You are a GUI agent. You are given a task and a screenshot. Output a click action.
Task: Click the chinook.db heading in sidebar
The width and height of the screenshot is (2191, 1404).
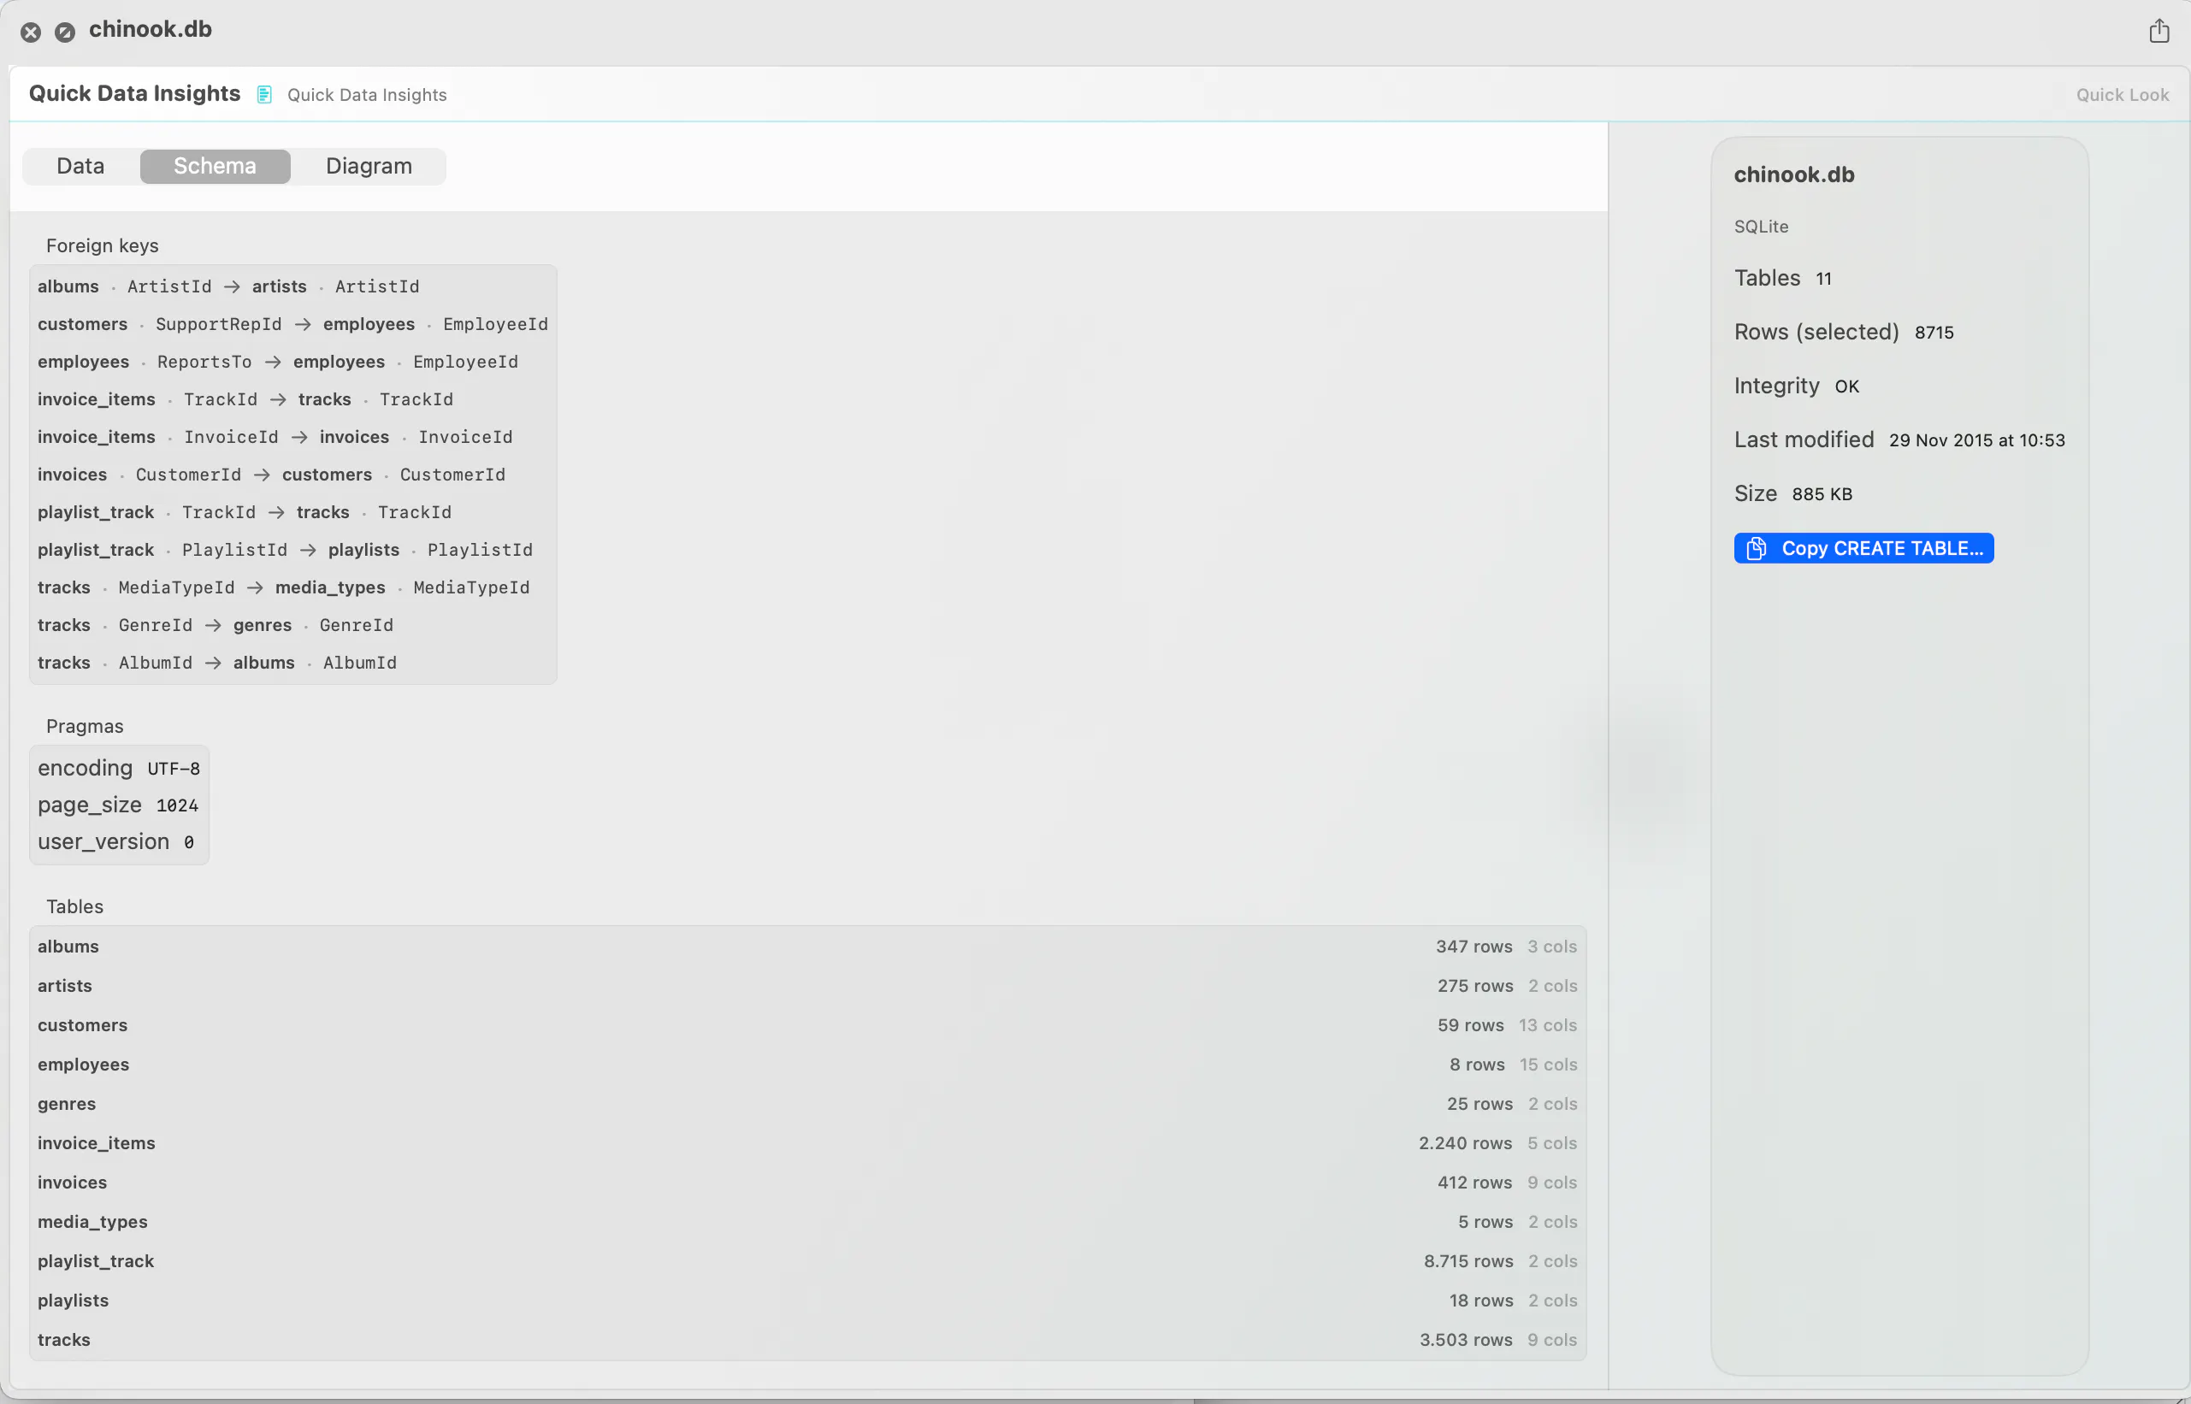coord(1793,174)
